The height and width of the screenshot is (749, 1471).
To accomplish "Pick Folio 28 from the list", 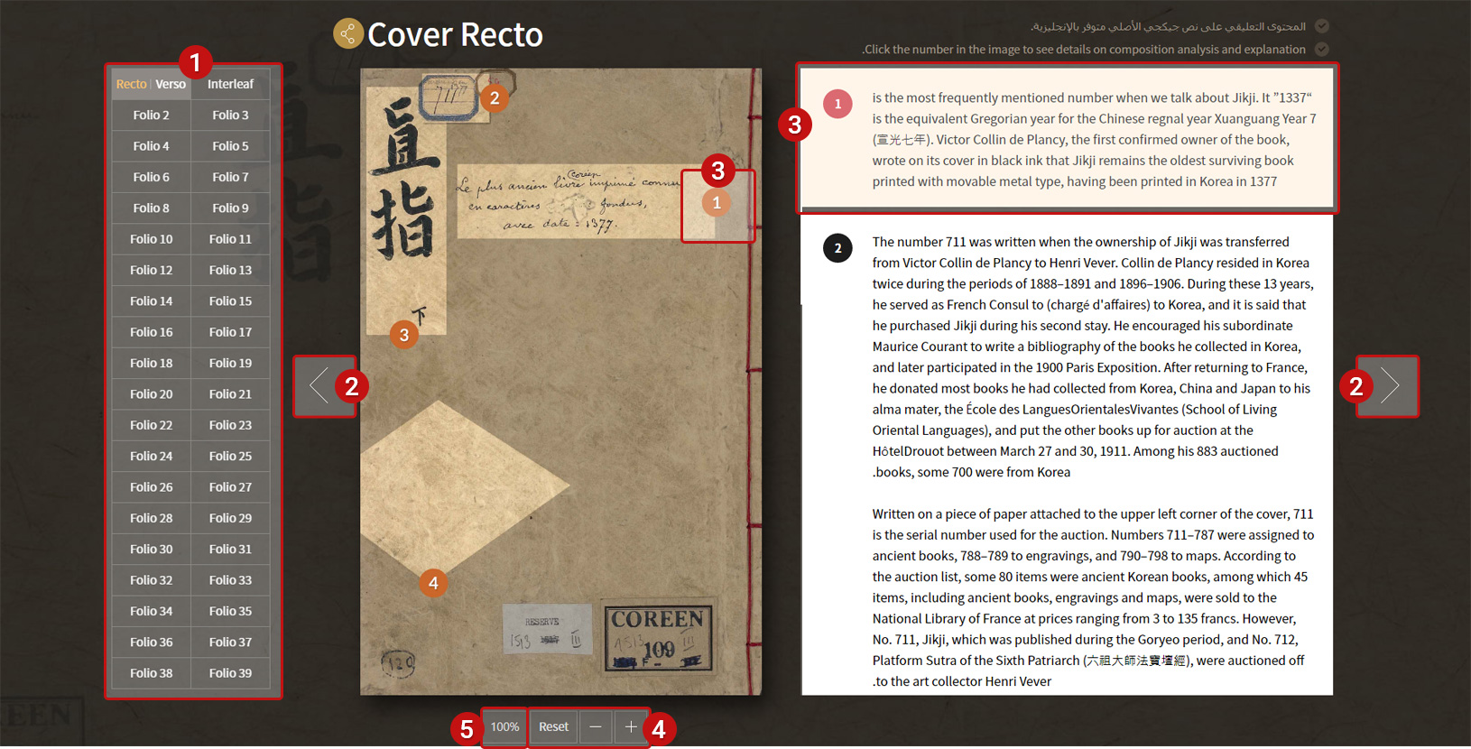I will pos(152,518).
